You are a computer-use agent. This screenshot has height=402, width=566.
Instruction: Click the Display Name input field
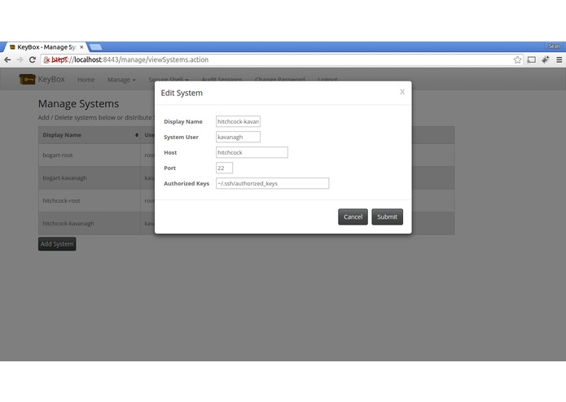[238, 121]
